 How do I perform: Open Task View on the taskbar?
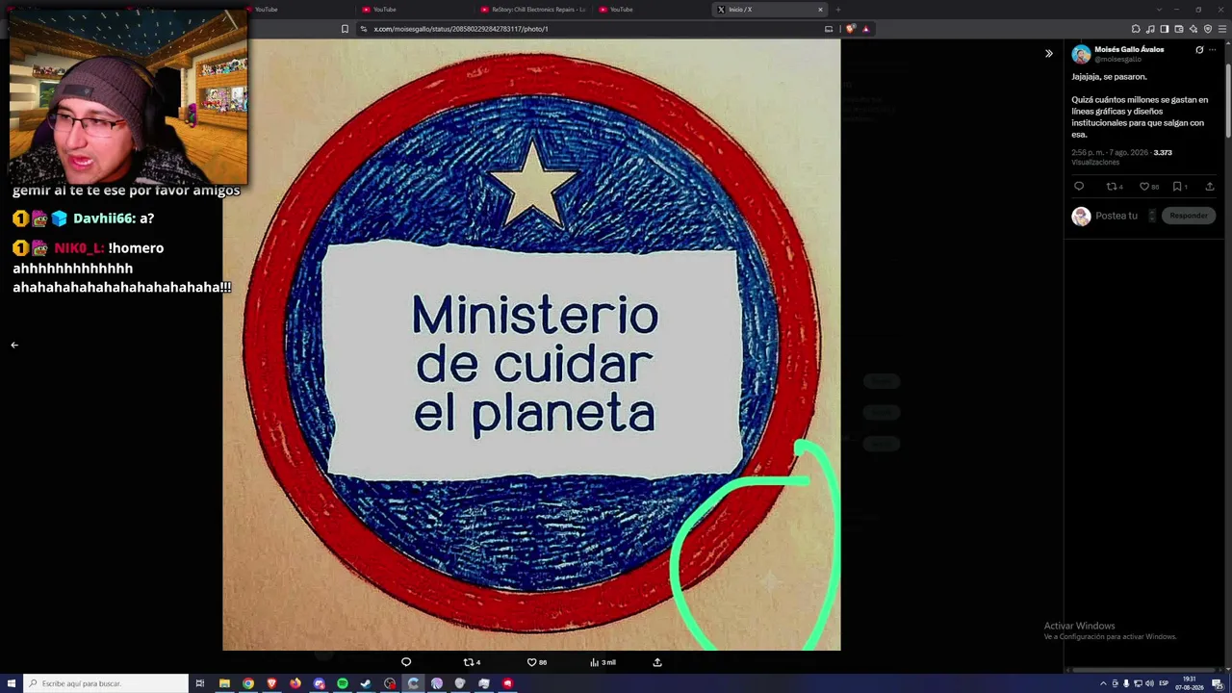pos(200,683)
